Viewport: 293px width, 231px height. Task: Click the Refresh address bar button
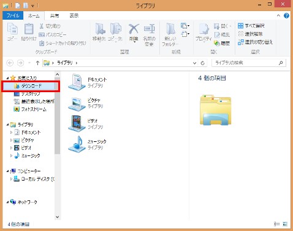202,63
